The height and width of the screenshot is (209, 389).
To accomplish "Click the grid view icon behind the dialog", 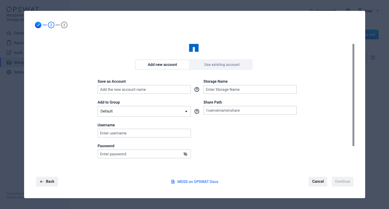I will 373,57.
